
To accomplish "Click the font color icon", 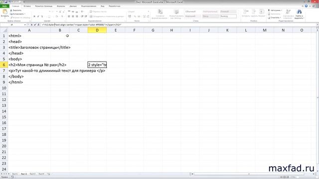I will pos(62,16).
